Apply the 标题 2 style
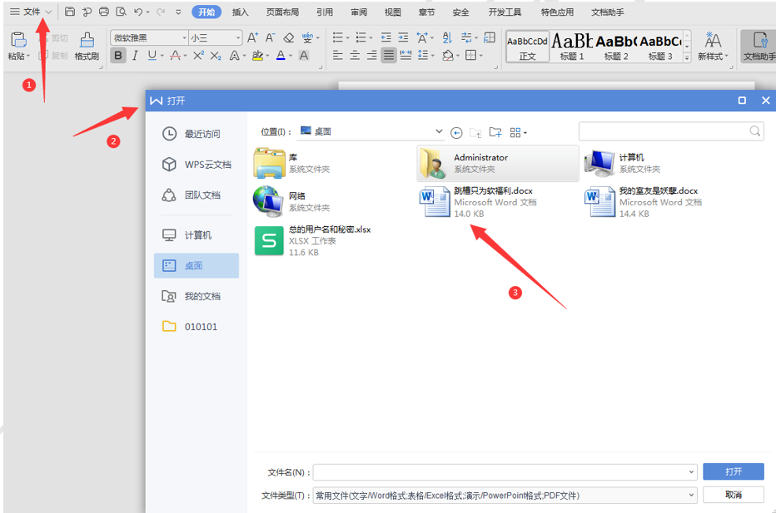776x513 pixels. point(616,47)
